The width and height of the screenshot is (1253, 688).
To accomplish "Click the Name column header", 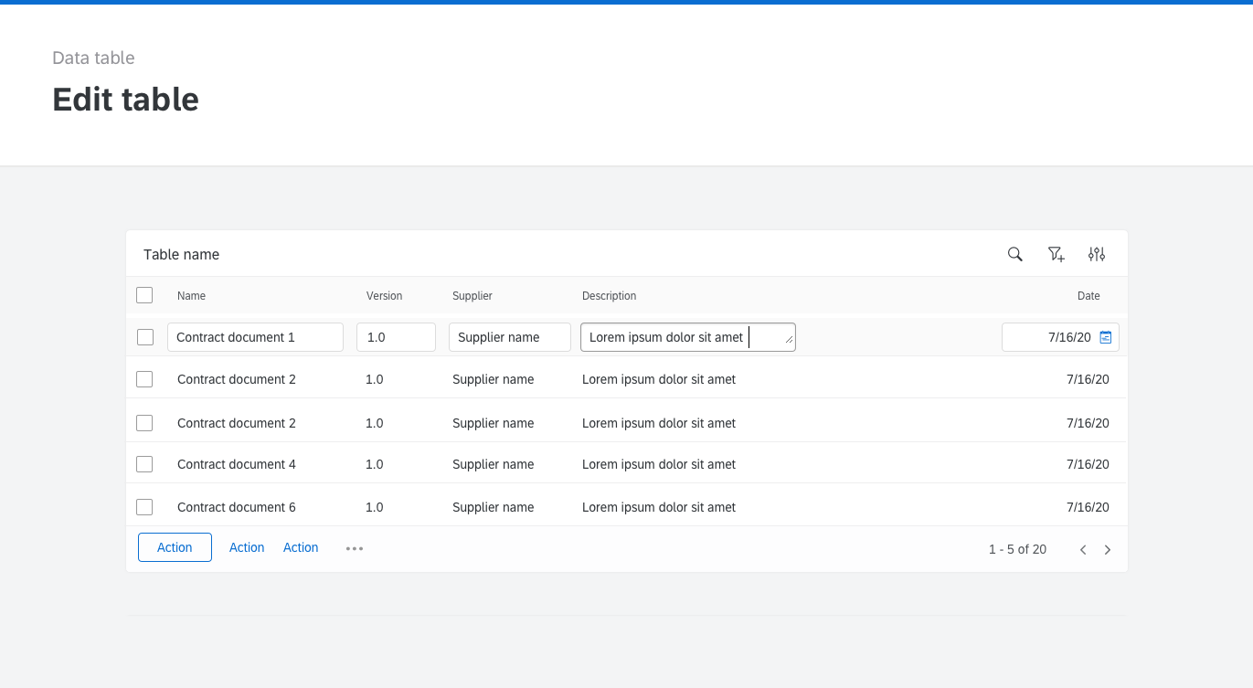I will (x=191, y=296).
